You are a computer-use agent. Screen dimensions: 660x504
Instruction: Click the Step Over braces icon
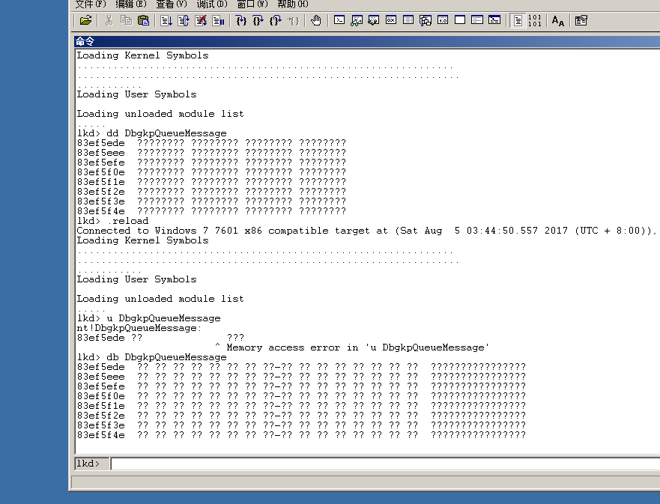tap(258, 20)
